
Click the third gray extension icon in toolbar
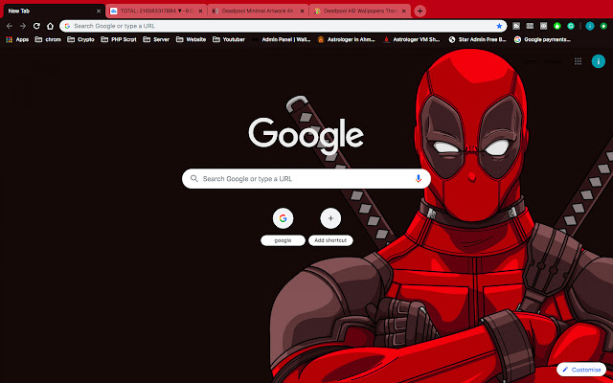click(543, 26)
